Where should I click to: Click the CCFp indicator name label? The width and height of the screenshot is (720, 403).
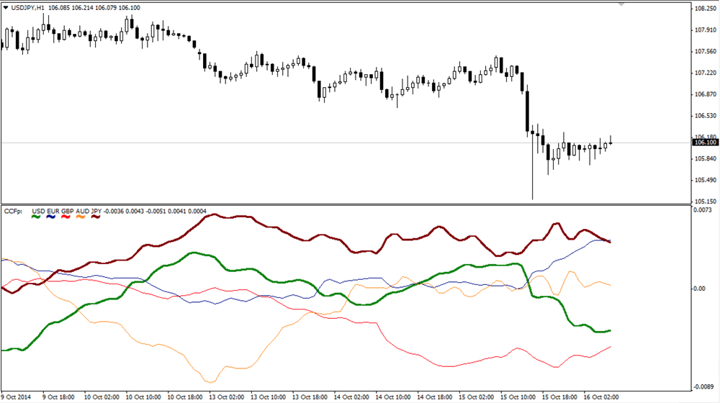pyautogui.click(x=13, y=211)
